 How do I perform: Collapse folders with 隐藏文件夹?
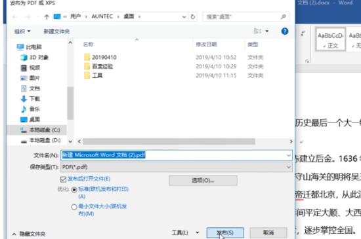29,234
